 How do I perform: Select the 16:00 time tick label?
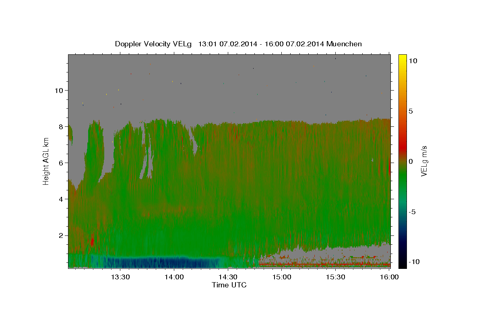389,277
